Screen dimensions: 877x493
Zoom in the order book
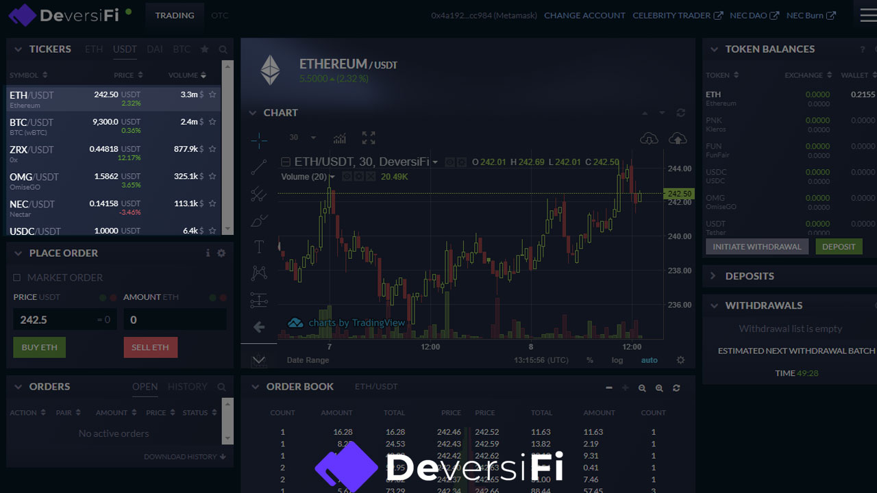coord(659,388)
